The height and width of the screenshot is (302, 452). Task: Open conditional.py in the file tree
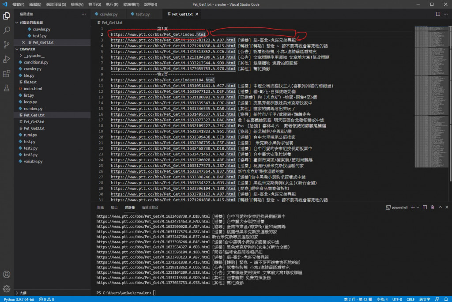tap(36, 62)
